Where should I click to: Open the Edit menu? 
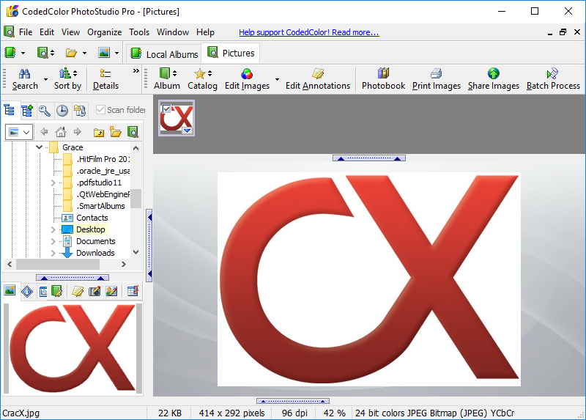(x=47, y=32)
